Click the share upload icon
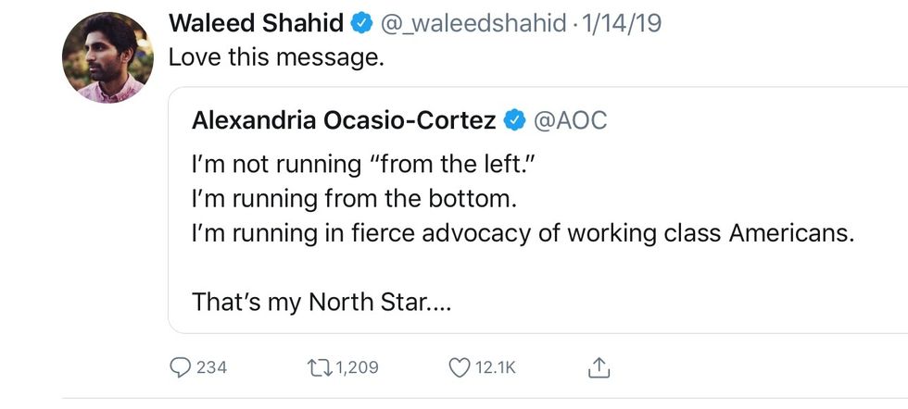The height and width of the screenshot is (409, 908). point(599,367)
